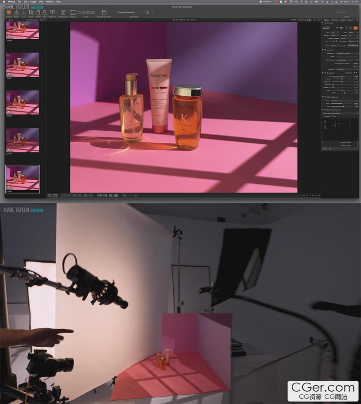Click the play icon under Capture Sequencer
Viewport: 361px width, 404px height.
click(326, 148)
